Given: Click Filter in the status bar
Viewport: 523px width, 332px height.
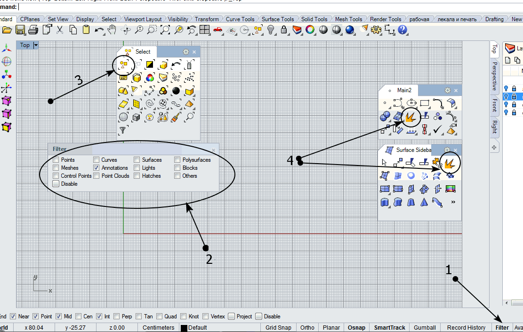Looking at the screenshot, I should pos(502,327).
